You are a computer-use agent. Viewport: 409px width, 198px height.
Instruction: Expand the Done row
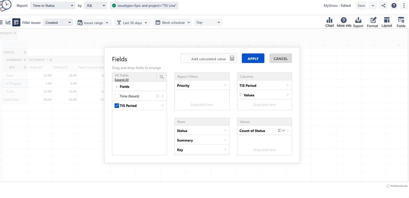click(4, 75)
